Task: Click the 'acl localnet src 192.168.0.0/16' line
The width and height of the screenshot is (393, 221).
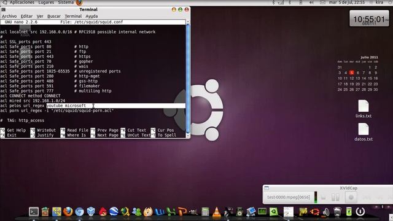Action: [x=78, y=32]
